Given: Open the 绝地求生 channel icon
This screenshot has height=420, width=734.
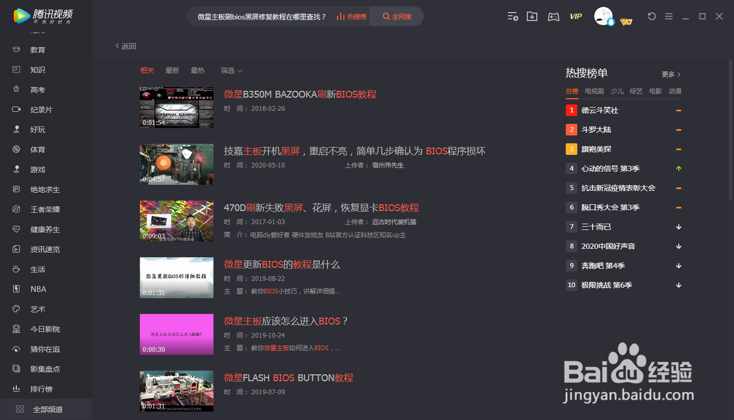Looking at the screenshot, I should pyautogui.click(x=16, y=190).
